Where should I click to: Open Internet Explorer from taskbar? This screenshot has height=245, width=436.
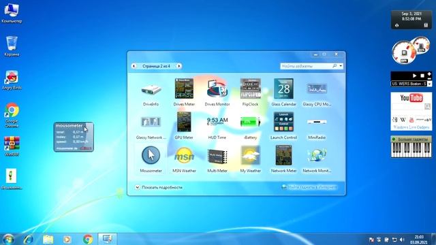(28, 239)
